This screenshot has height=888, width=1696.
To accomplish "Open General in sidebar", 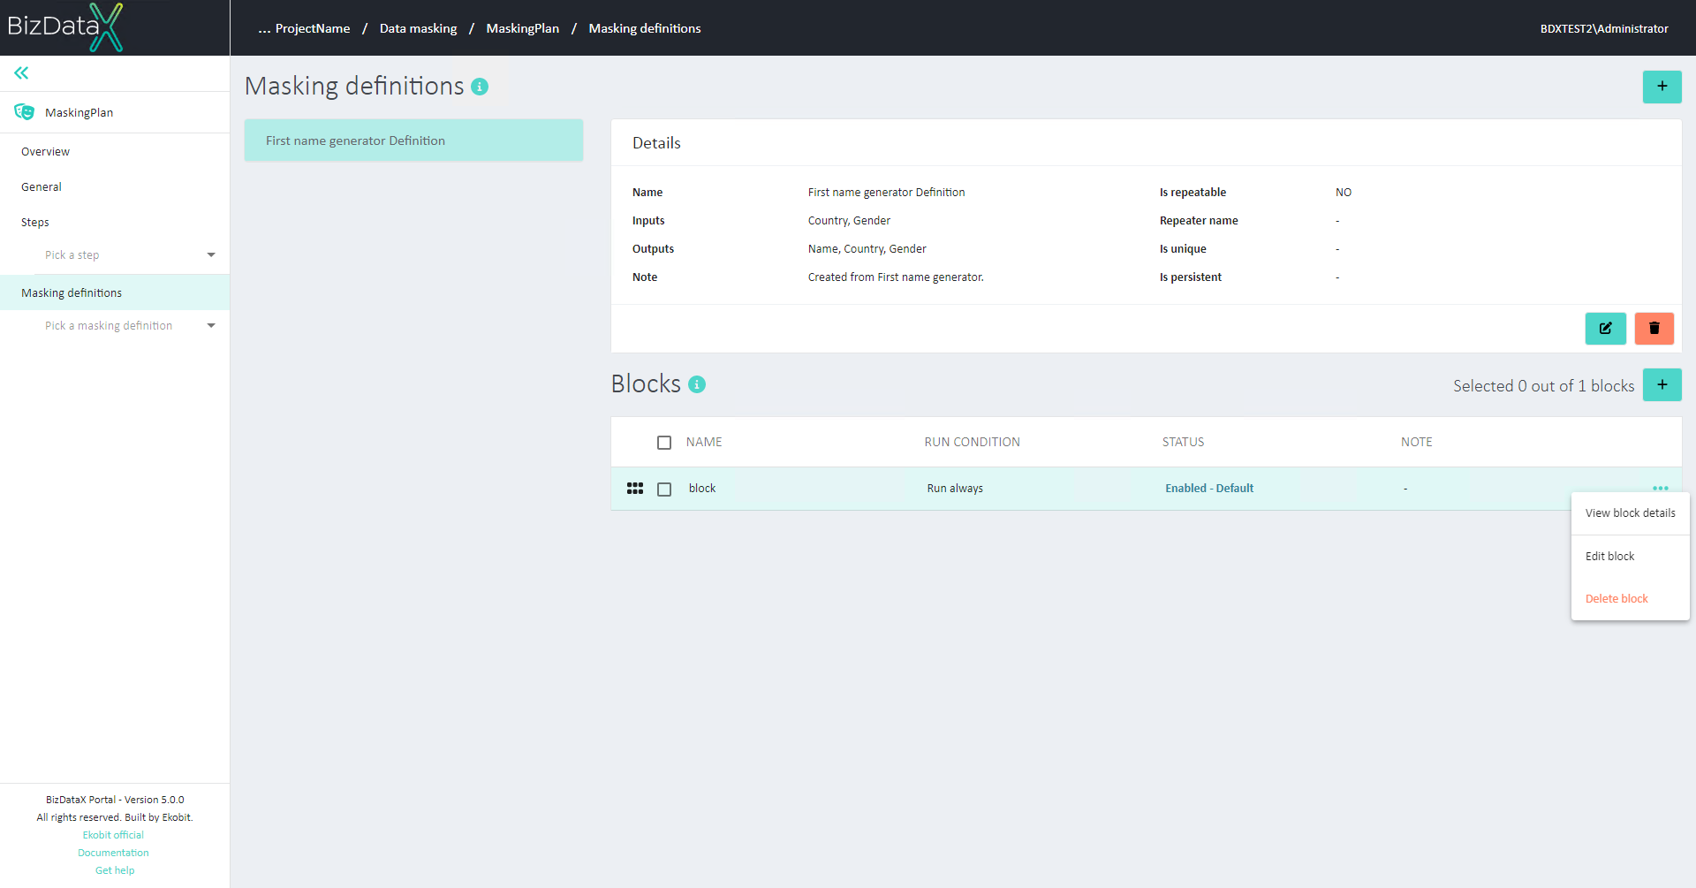I will click(42, 187).
